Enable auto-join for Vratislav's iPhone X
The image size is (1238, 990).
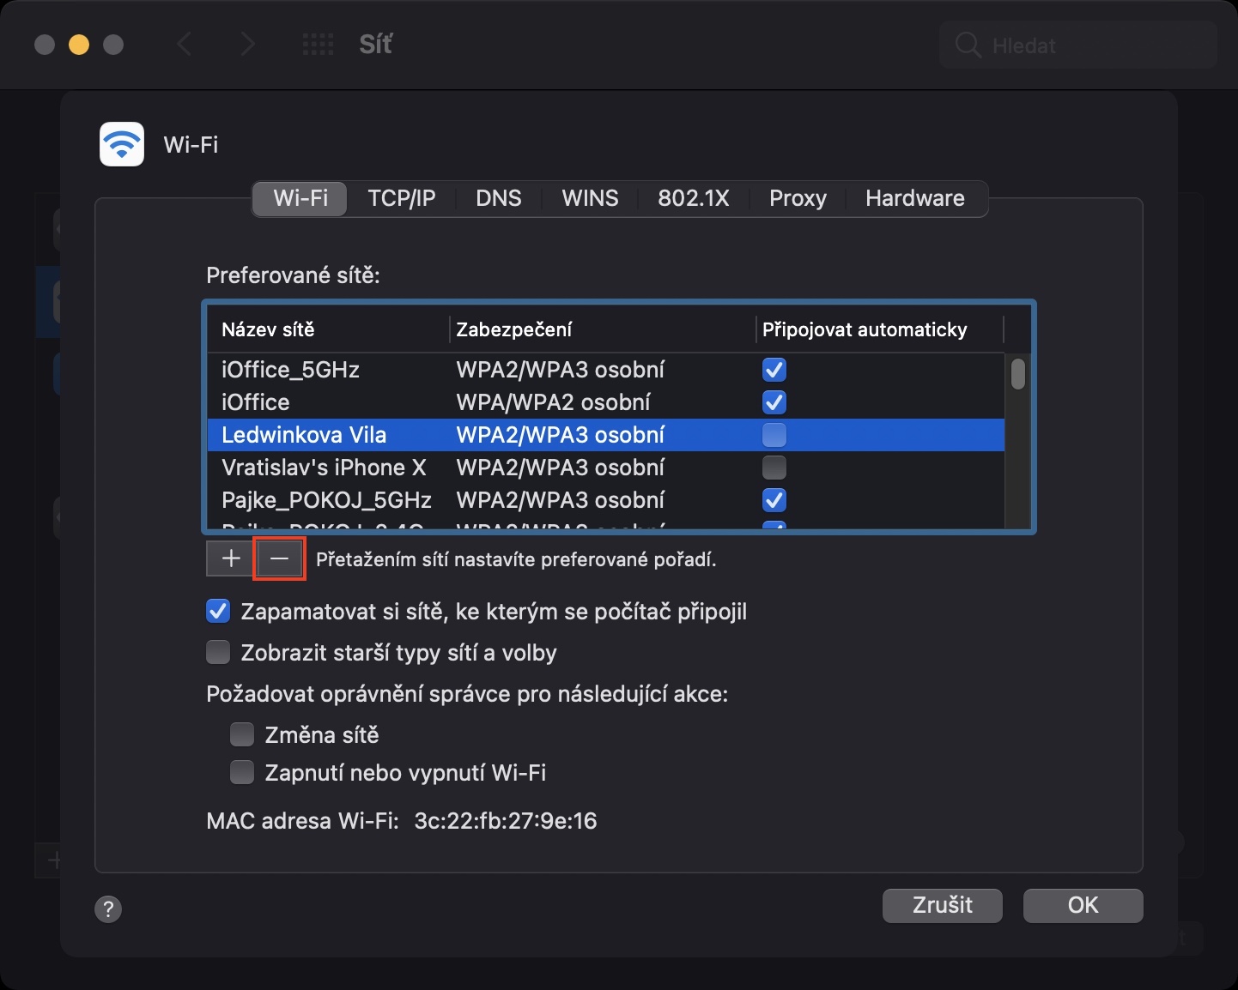[x=774, y=468]
